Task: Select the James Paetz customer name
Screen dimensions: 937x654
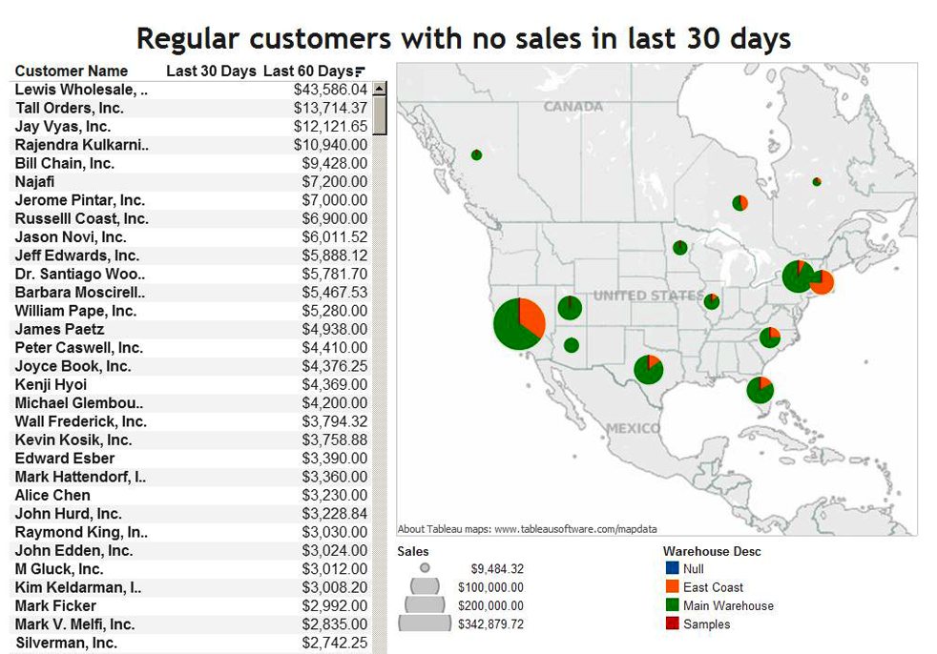Action: [60, 329]
